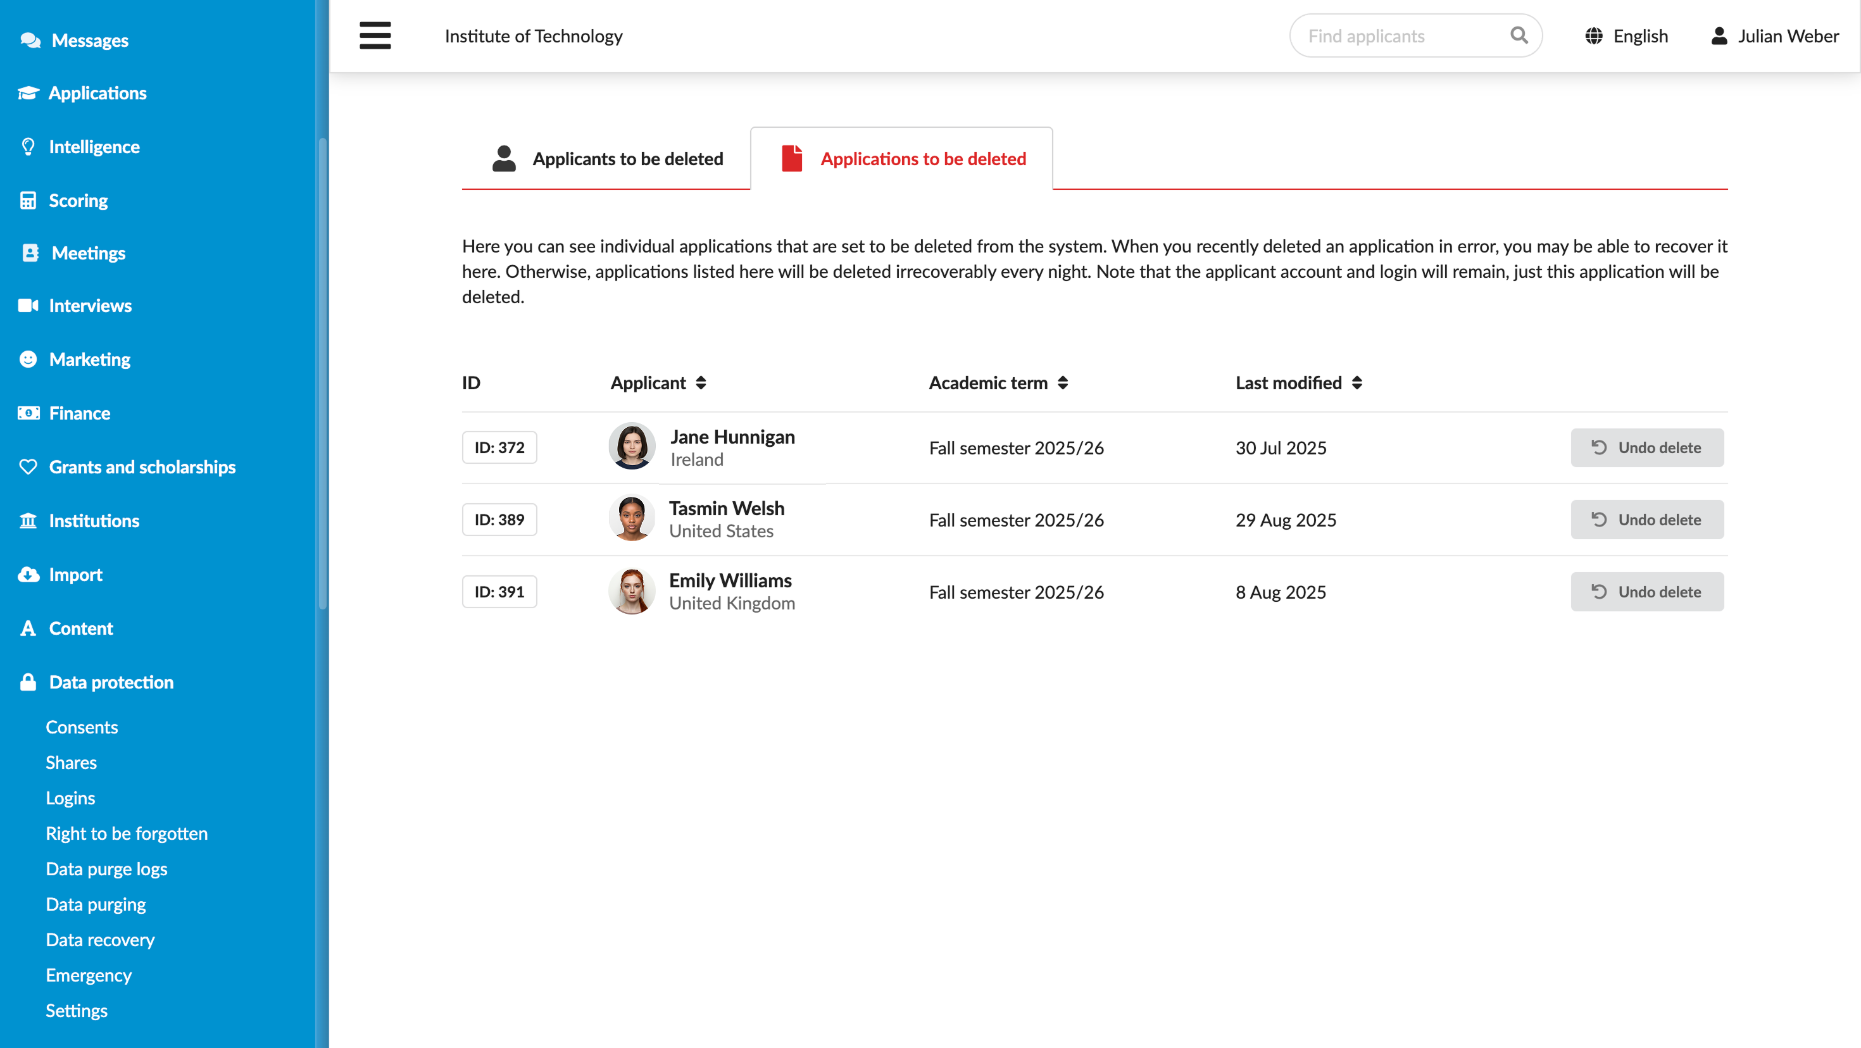Open Data purging page
Viewport: 1861px width, 1048px height.
click(96, 904)
